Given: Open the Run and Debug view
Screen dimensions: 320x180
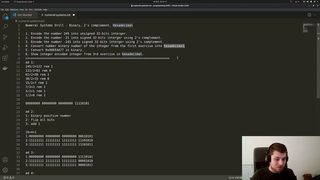Looking at the screenshot, I should pyautogui.click(x=5, y=47).
